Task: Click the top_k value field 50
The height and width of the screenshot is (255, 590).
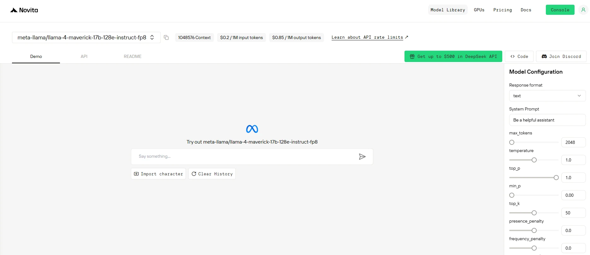Action: point(574,213)
